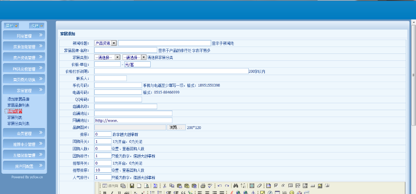This screenshot has width=416, height=194.
Task: Click the Redo arrow icon
Action: (227, 186)
